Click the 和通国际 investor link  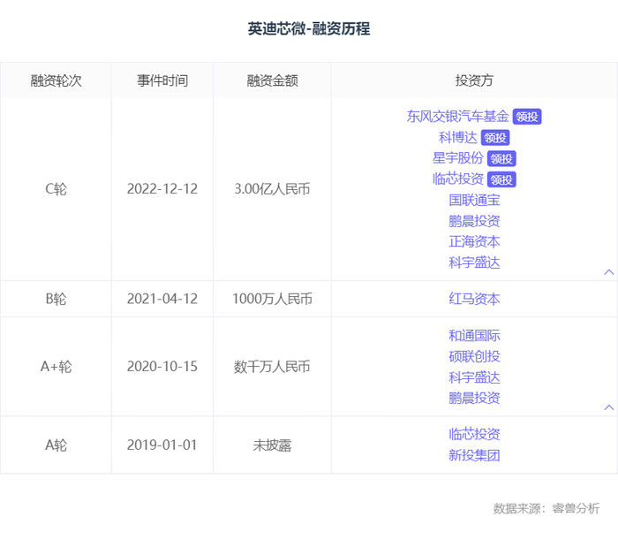click(474, 335)
